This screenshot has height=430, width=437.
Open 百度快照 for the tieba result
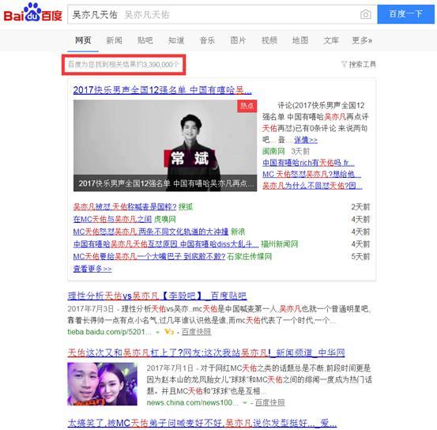(196, 331)
